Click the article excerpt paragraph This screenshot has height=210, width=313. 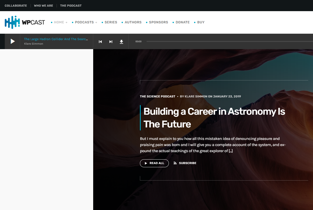tap(213, 145)
